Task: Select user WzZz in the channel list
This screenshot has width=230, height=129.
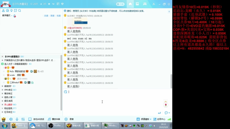Action: point(17,72)
